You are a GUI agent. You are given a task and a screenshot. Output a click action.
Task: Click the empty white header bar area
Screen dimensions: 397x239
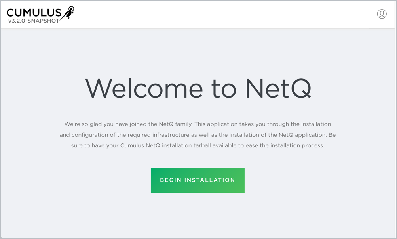[x=222, y=14]
